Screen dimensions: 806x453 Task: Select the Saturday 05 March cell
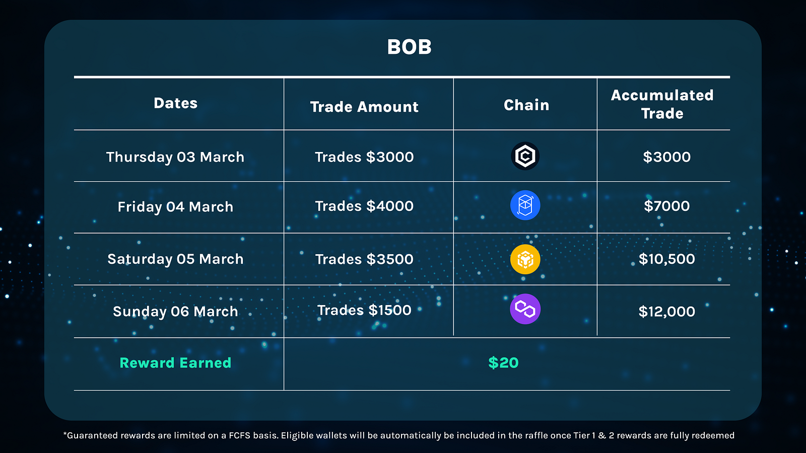175,259
